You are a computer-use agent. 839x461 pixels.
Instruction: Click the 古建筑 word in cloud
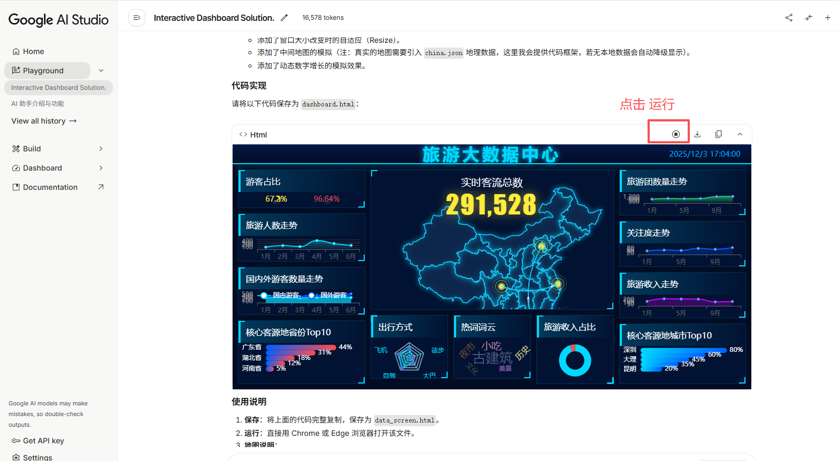[492, 358]
